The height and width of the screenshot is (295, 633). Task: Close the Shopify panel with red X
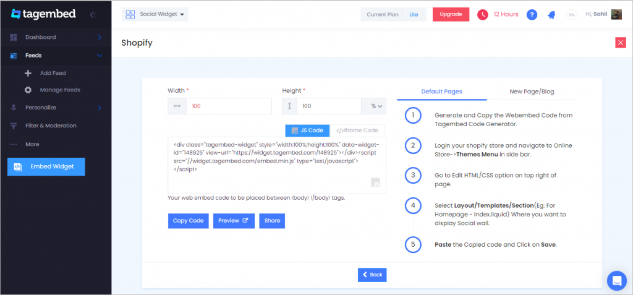click(621, 43)
